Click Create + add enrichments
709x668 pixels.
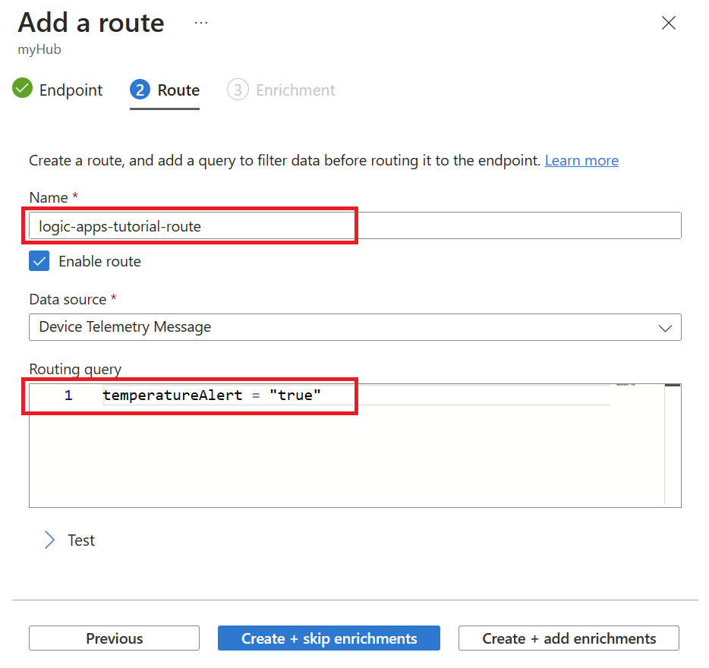tap(568, 638)
